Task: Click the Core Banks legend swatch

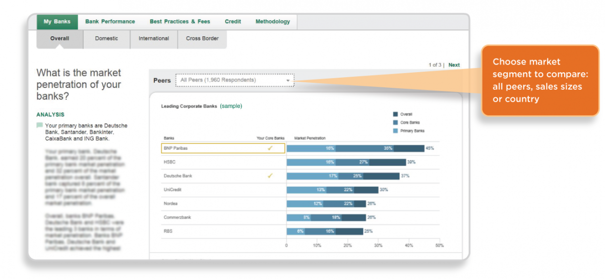Action: (x=395, y=123)
